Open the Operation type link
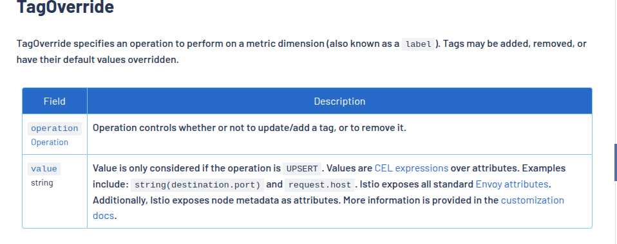 point(50,142)
